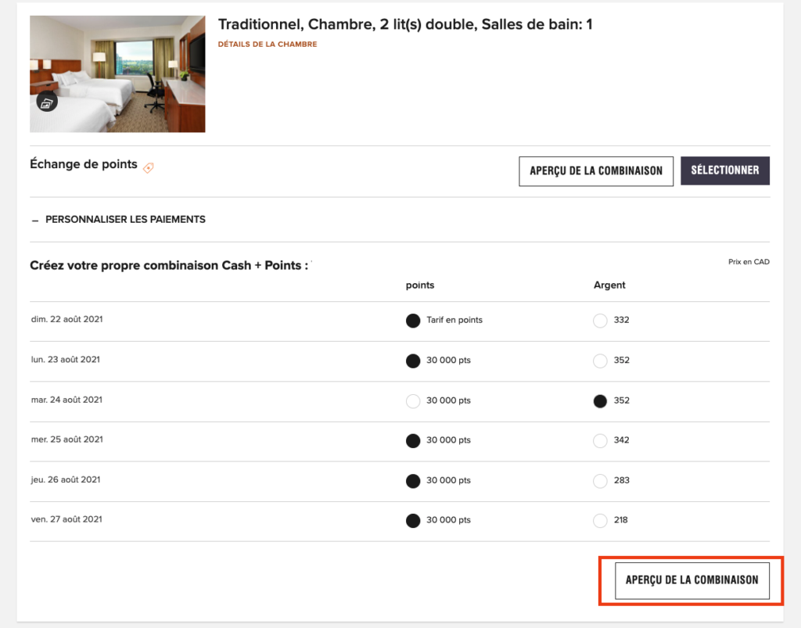Open Détails de la chambre link

pos(268,45)
